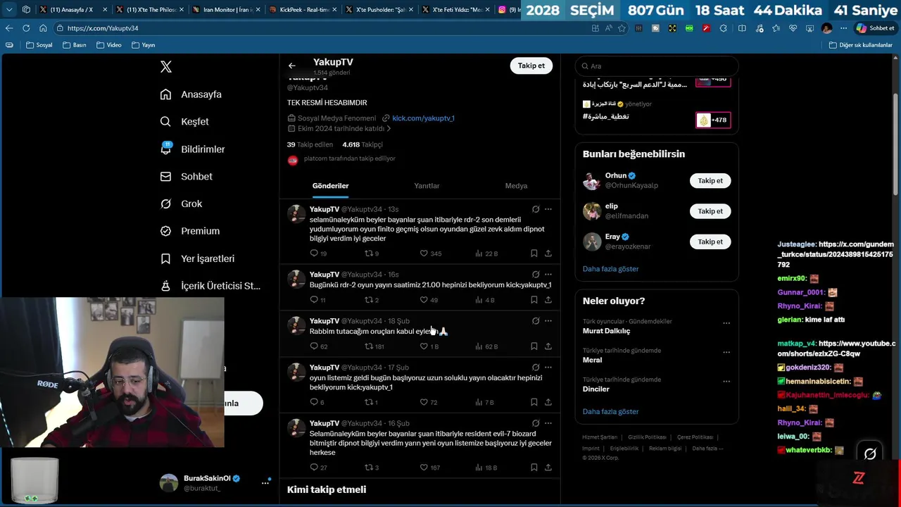Click Daha fazla göster under Neler oluyor
Viewport: 901px width, 507px height.
pyautogui.click(x=610, y=411)
